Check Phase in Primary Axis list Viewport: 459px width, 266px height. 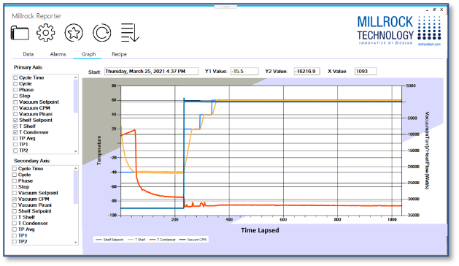[15, 90]
